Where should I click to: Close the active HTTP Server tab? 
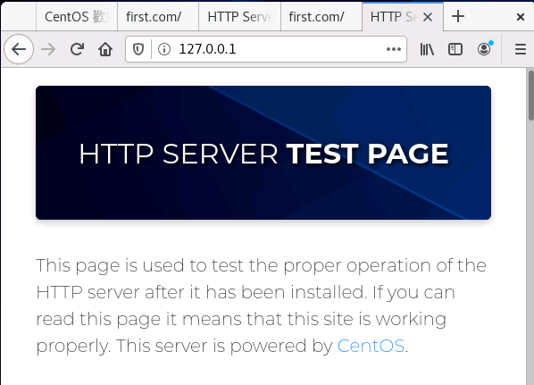428,17
